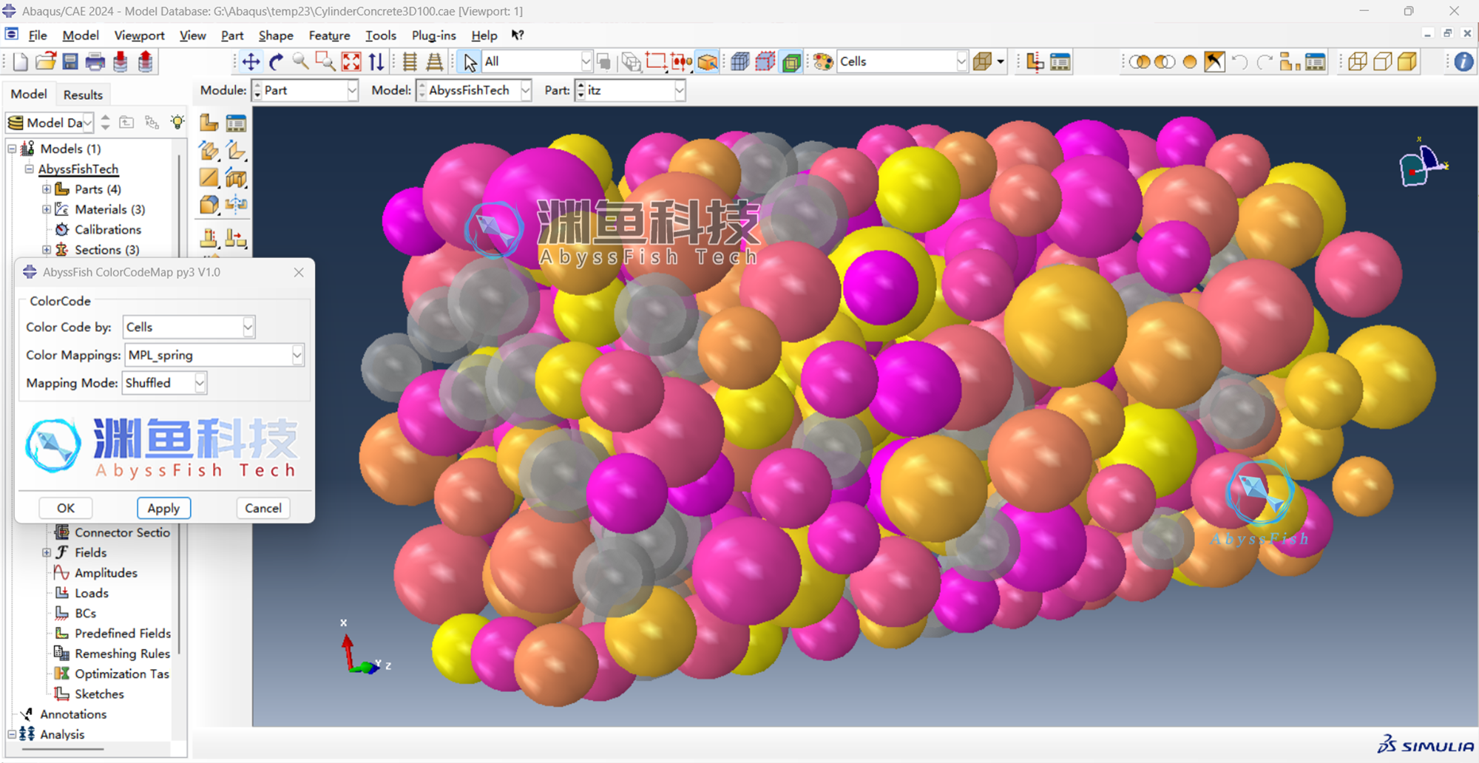Open the Query information tool
The width and height of the screenshot is (1479, 763).
coord(1463,61)
